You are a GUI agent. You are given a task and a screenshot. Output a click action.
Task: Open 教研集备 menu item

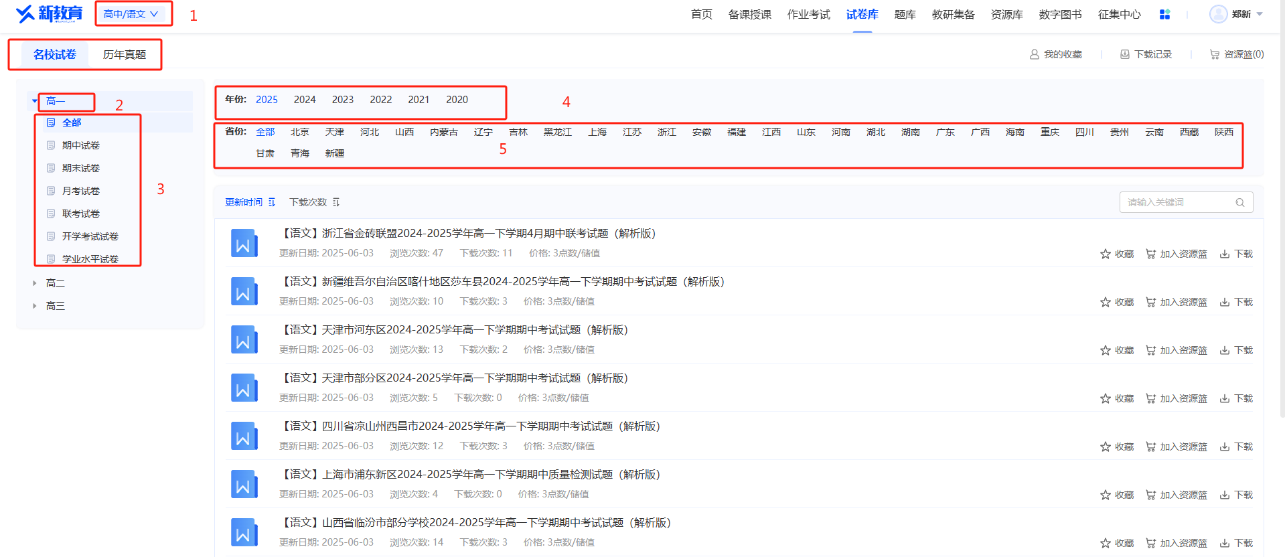pyautogui.click(x=953, y=14)
